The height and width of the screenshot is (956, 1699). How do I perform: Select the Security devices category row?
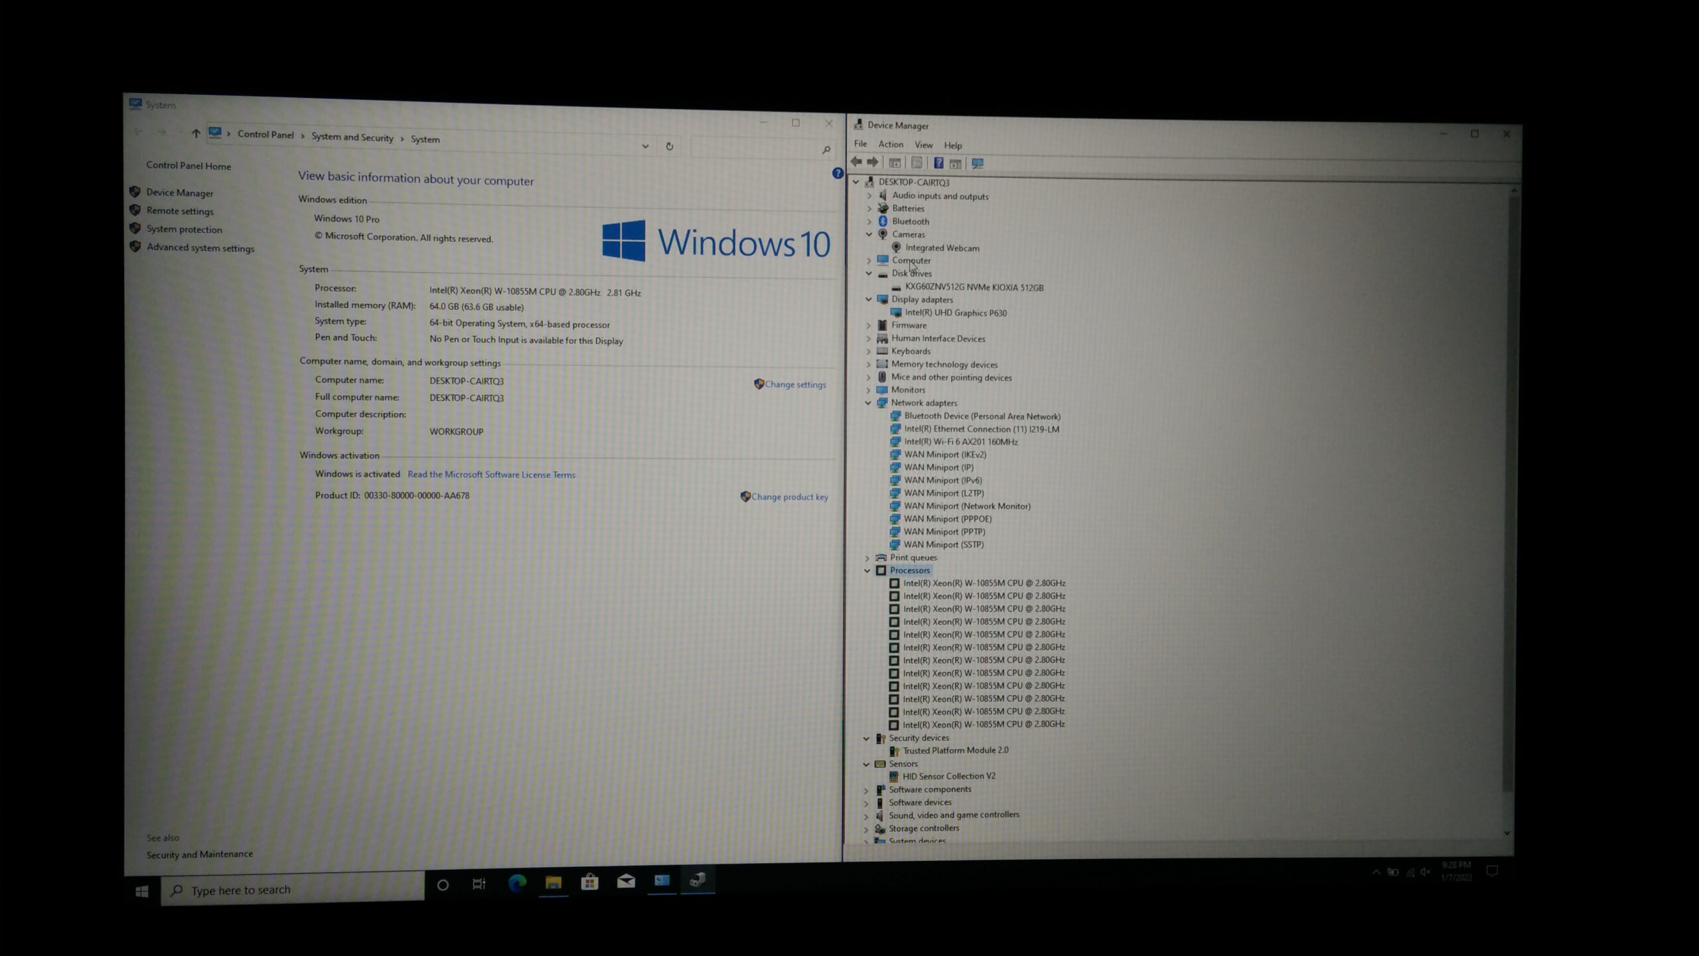(919, 738)
